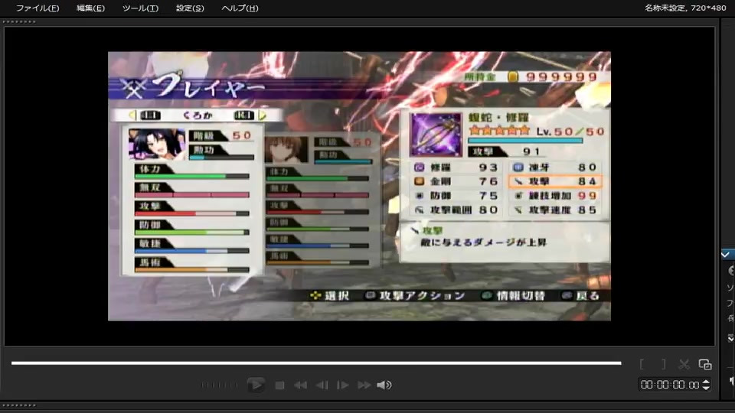Open the ファイル(F) menu

tap(38, 8)
